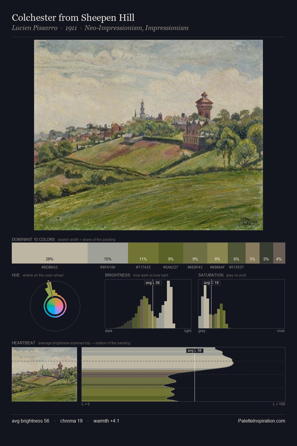Click the 'avg L 56' brightness histogram label

pos(153,283)
